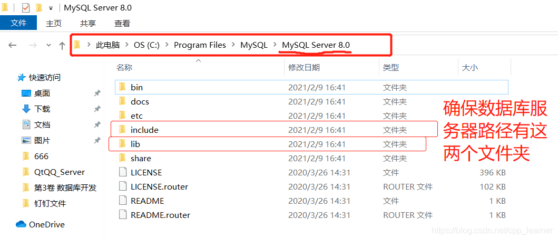Select the QtQQ_Server folder in sidebar

(x=59, y=172)
